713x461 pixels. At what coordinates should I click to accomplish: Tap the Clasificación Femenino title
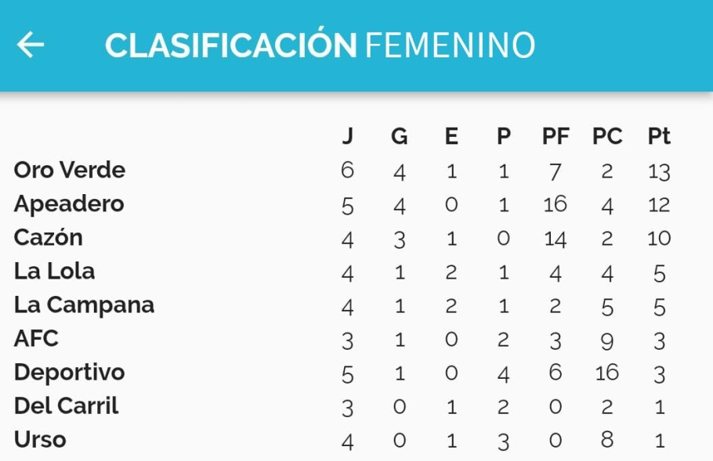click(320, 45)
